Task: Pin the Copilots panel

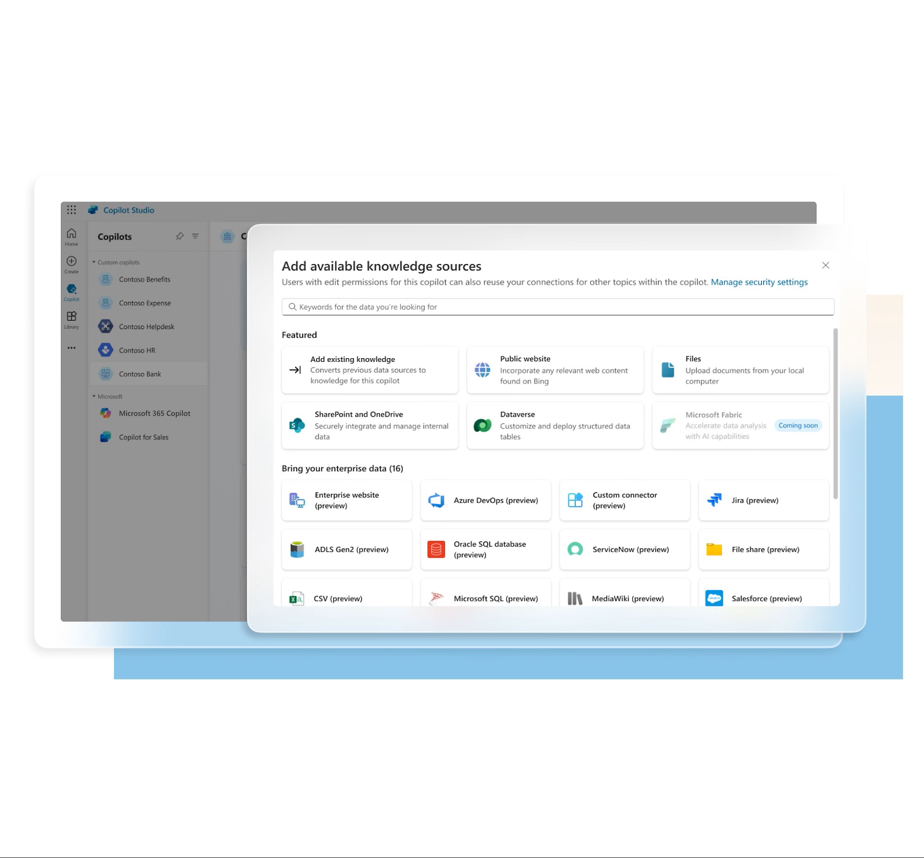Action: click(180, 236)
